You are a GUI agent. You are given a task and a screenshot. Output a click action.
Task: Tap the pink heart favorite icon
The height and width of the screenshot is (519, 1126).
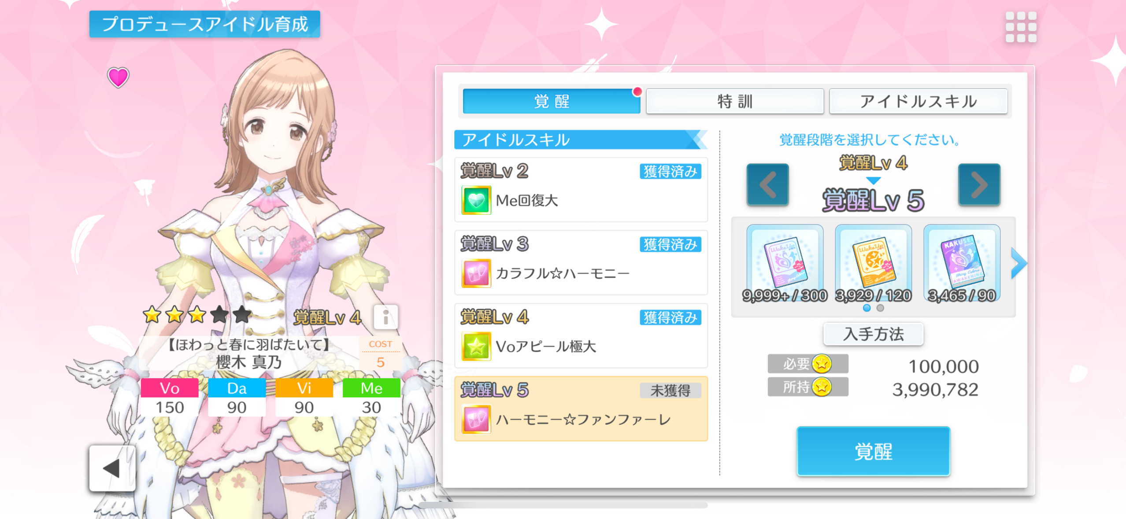118,77
